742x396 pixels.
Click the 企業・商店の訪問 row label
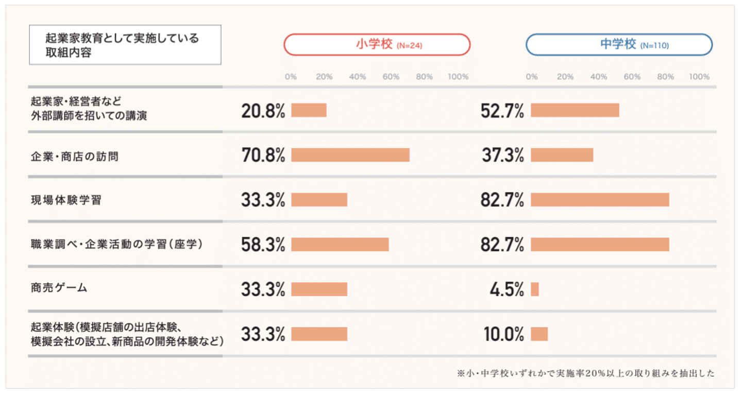pos(75,156)
